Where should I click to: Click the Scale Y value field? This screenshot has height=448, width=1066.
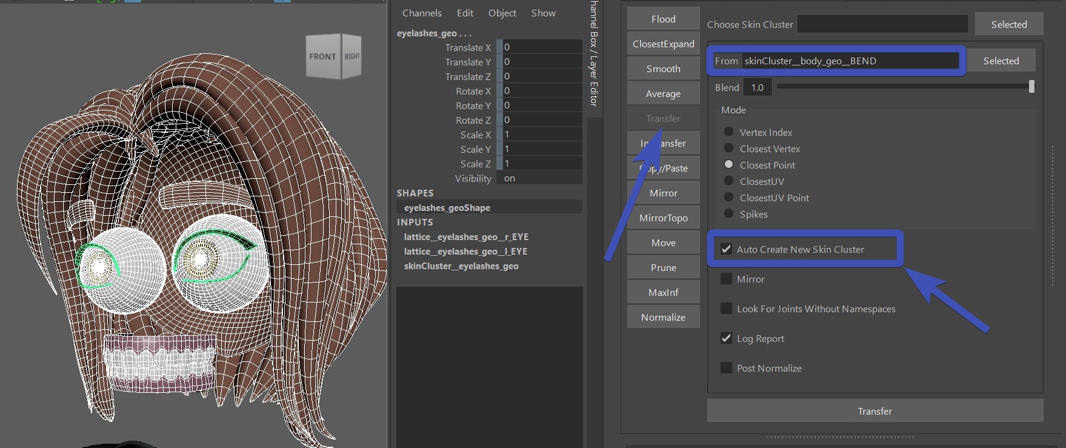pos(542,149)
